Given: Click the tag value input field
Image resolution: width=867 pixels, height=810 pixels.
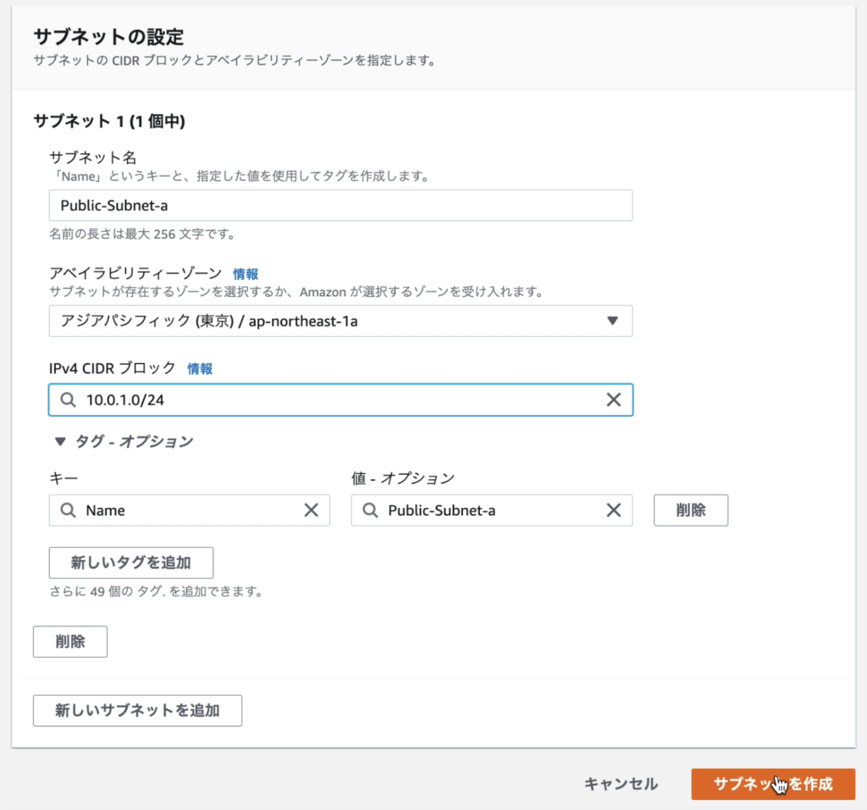Looking at the screenshot, I should (492, 510).
